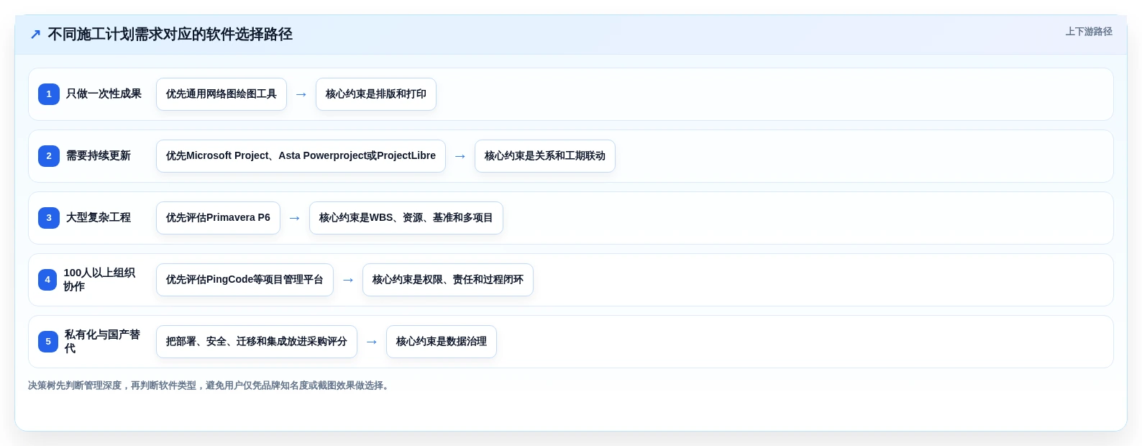The image size is (1142, 446).
Task: Click the 上下游路径 label
Action: pyautogui.click(x=1089, y=32)
